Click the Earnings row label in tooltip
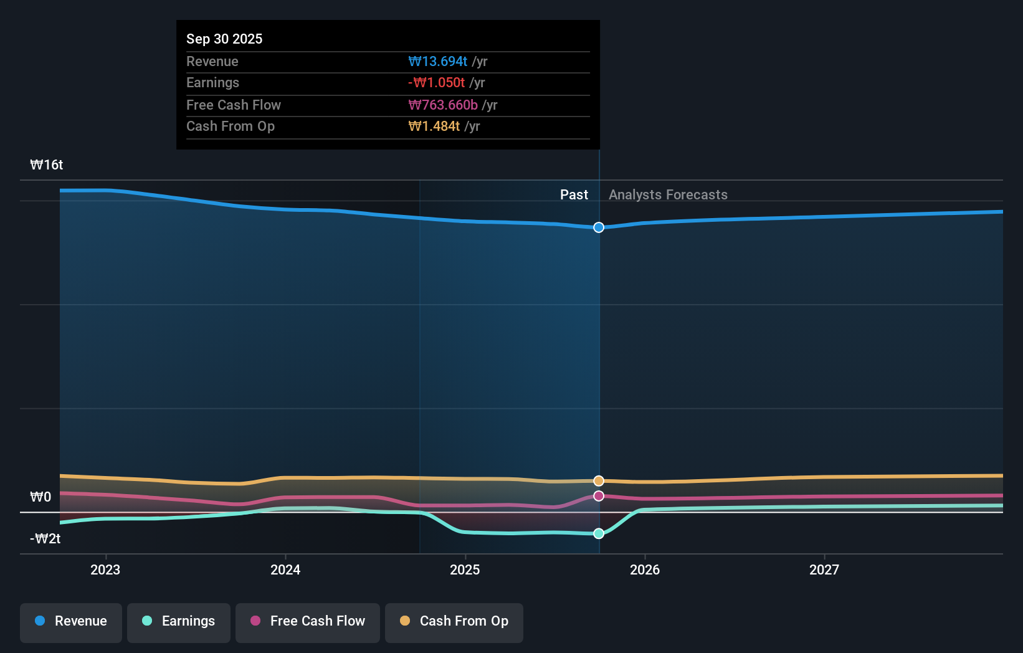This screenshot has height=653, width=1023. 213,83
